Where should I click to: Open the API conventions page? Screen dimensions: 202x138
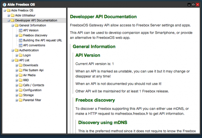point(34,45)
